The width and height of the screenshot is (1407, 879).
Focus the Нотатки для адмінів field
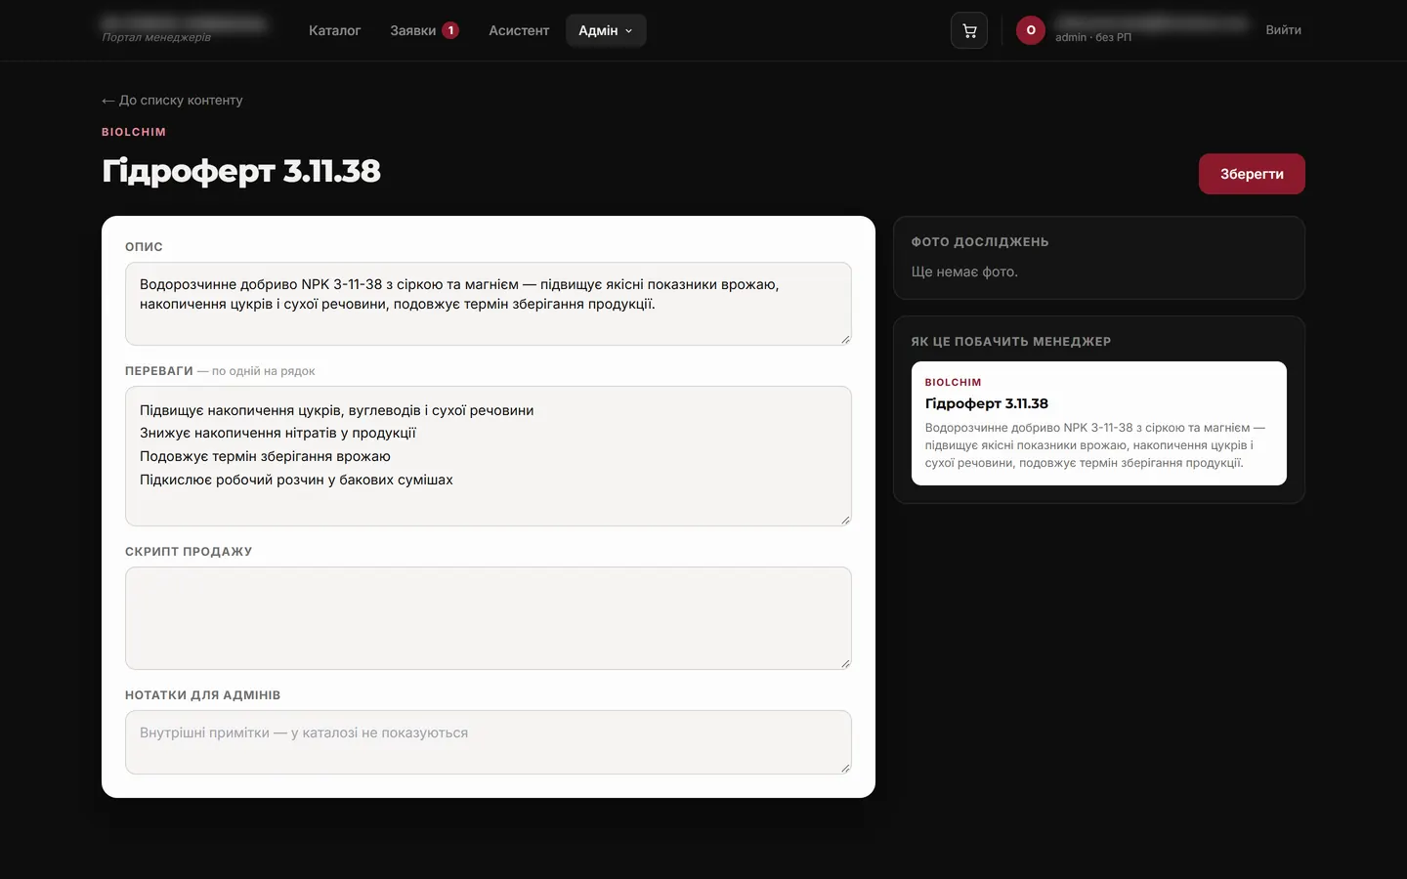click(x=489, y=742)
